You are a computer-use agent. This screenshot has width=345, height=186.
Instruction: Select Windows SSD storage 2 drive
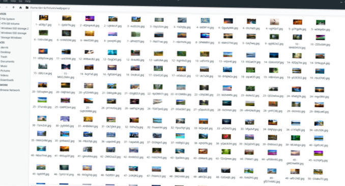(15, 28)
